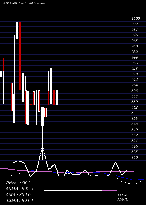Screen dimensions: 146x205
Task: Click the white candle topping near 1000
Action: click(x=17, y=30)
